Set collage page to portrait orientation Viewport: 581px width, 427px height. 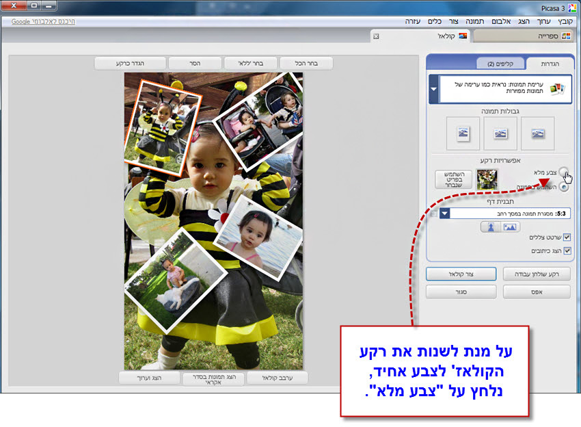point(491,227)
